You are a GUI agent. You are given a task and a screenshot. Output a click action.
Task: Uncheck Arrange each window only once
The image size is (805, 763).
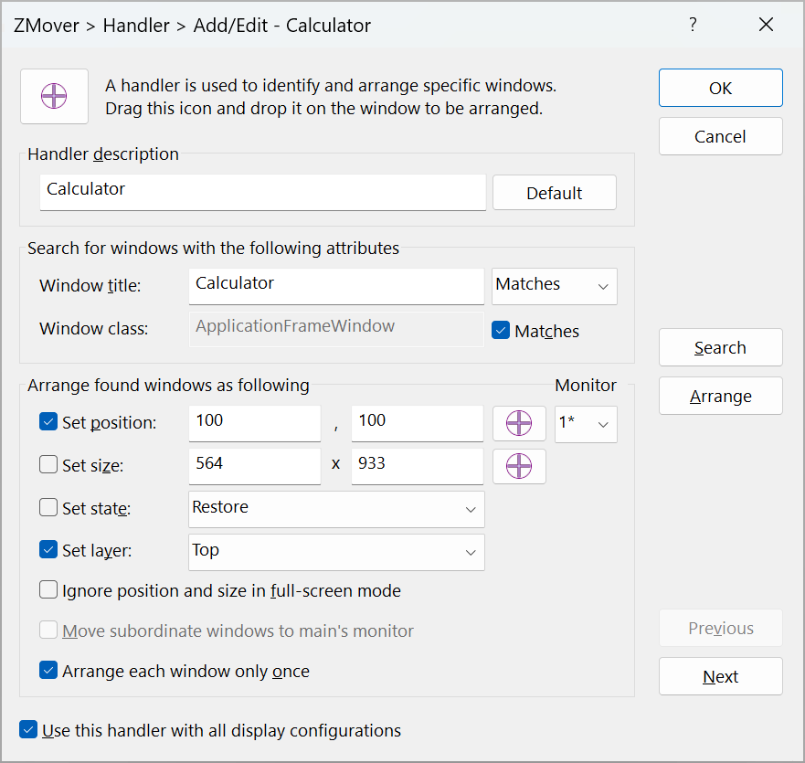48,670
